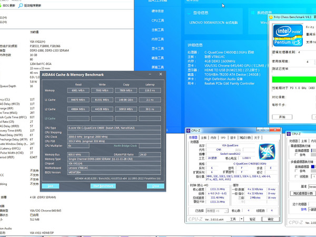Click the 型号信息 card icon
Screen dimensions: 316x237
click(x=189, y=13)
